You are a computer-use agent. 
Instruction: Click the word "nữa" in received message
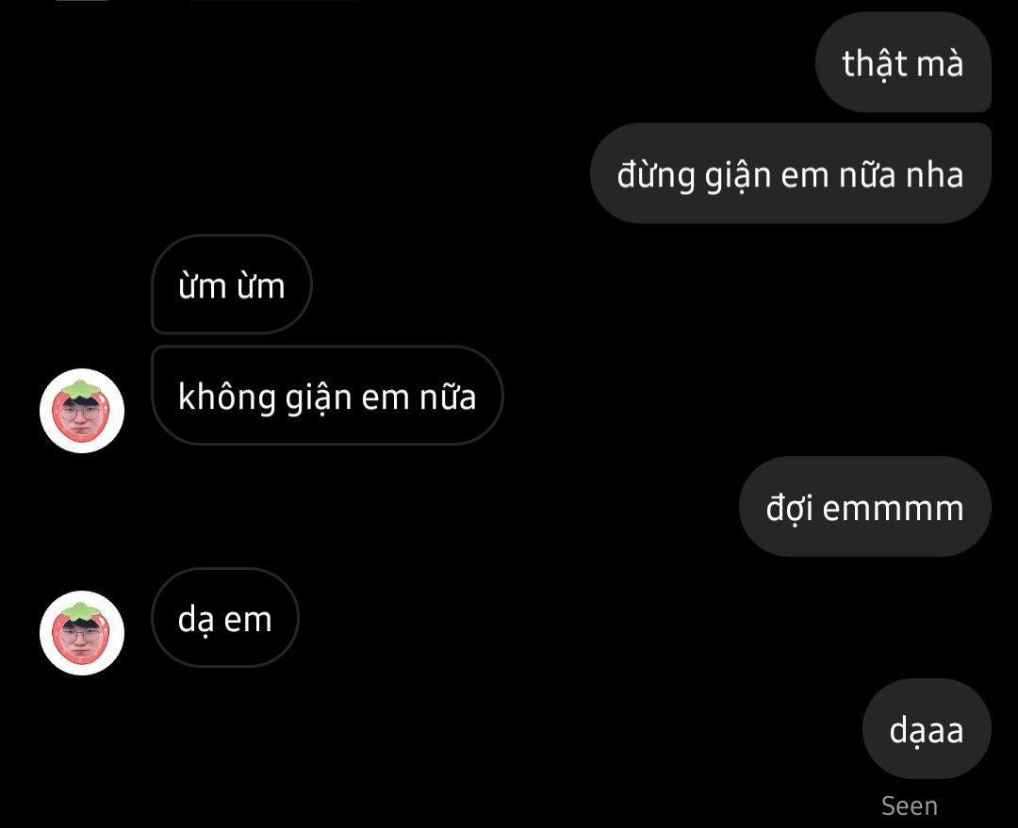click(x=448, y=397)
